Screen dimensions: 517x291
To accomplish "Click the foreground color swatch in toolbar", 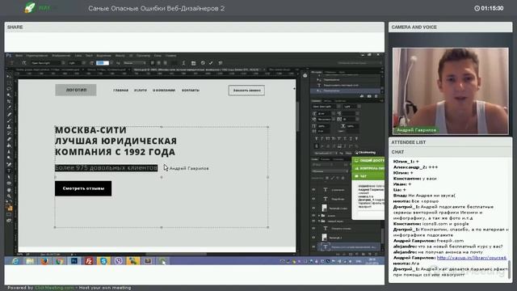I will [8, 207].
